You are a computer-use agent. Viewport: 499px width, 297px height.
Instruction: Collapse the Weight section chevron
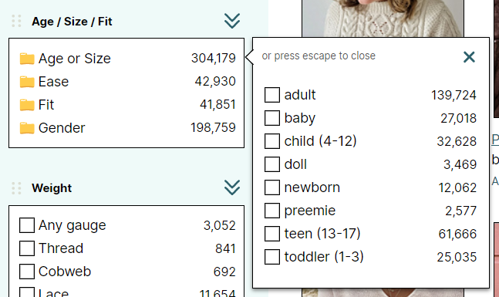point(232,187)
